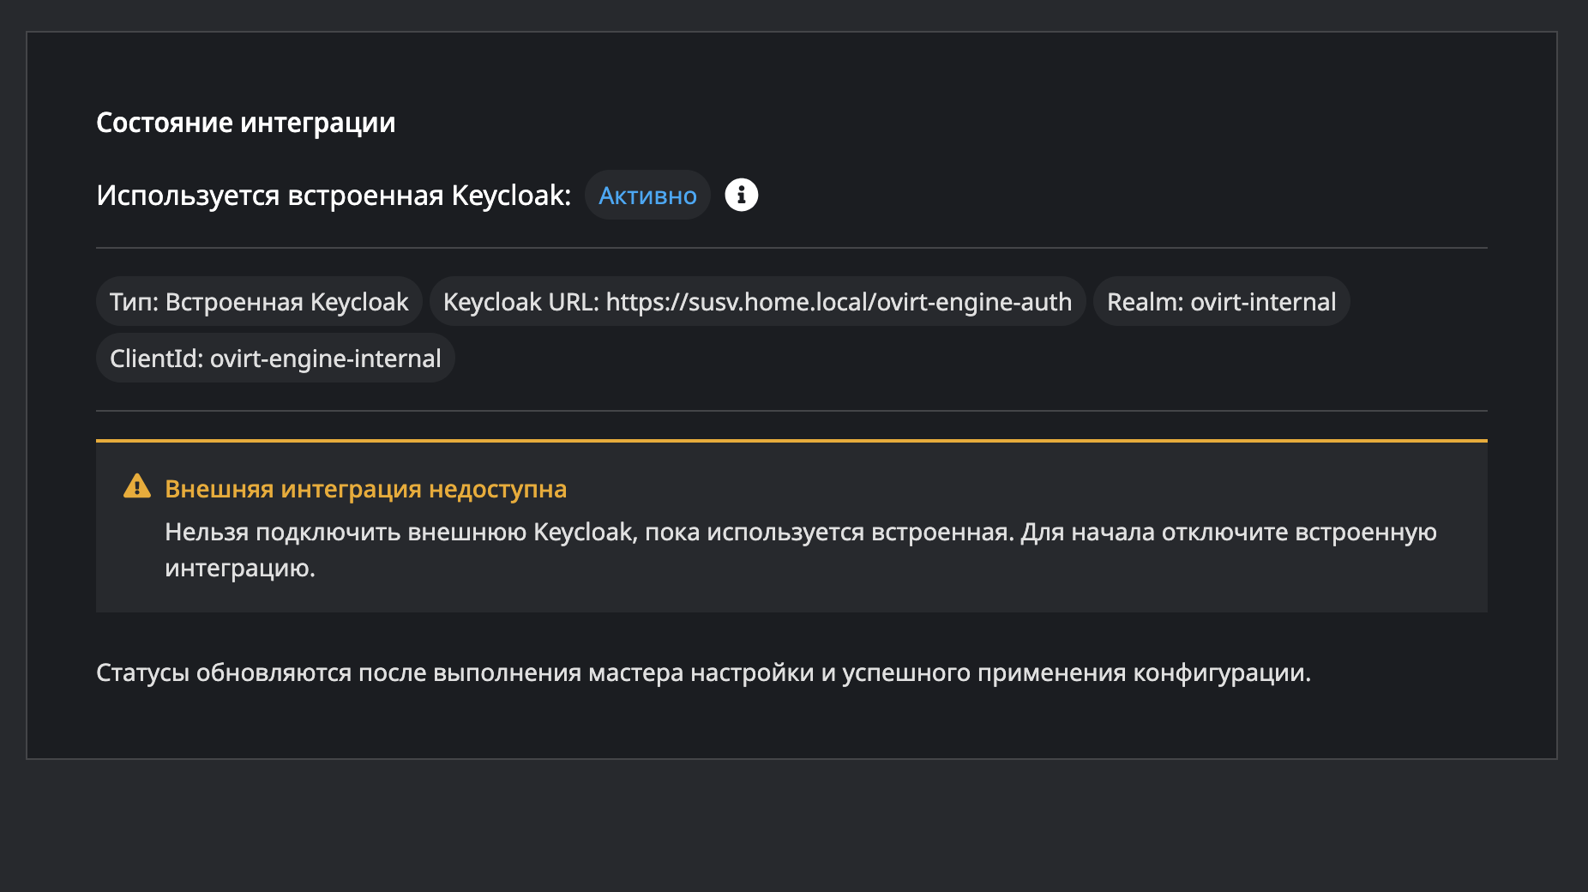The width and height of the screenshot is (1588, 892).
Task: Click the yellow warning triangle icon
Action: (137, 487)
